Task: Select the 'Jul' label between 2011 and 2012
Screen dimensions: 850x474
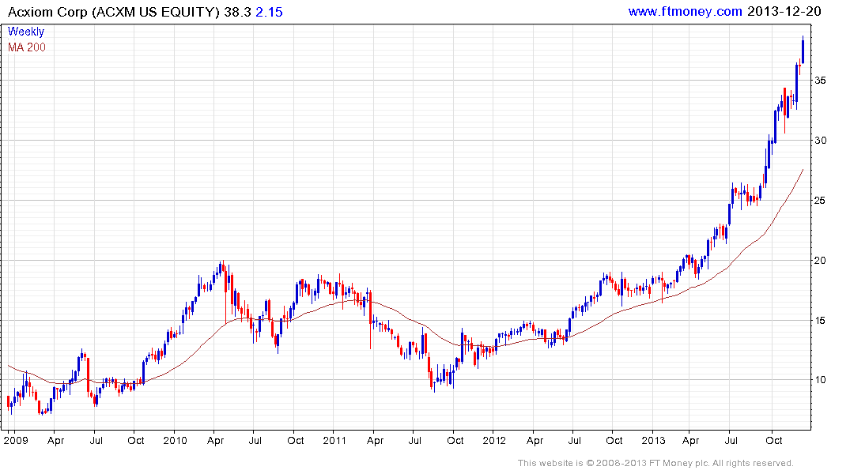Action: (414, 440)
